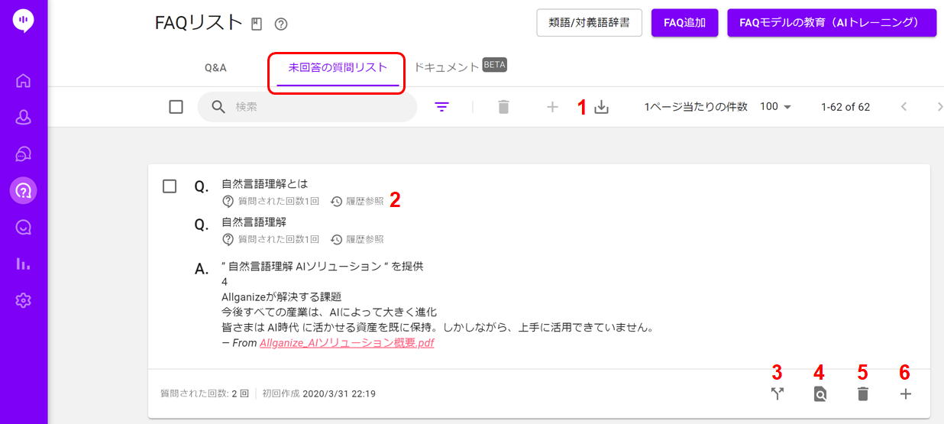Toggle the select-all checkbox in the toolbar
This screenshot has width=944, height=424.
pyautogui.click(x=176, y=107)
